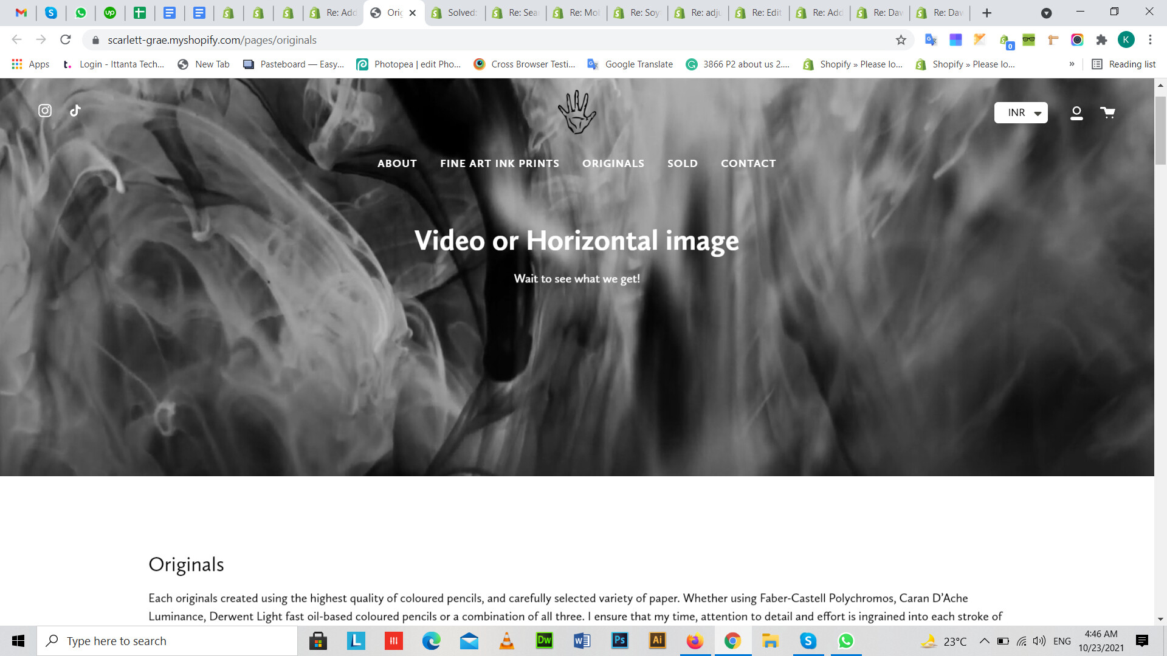
Task: Open the Contact page link
Action: pos(748,163)
